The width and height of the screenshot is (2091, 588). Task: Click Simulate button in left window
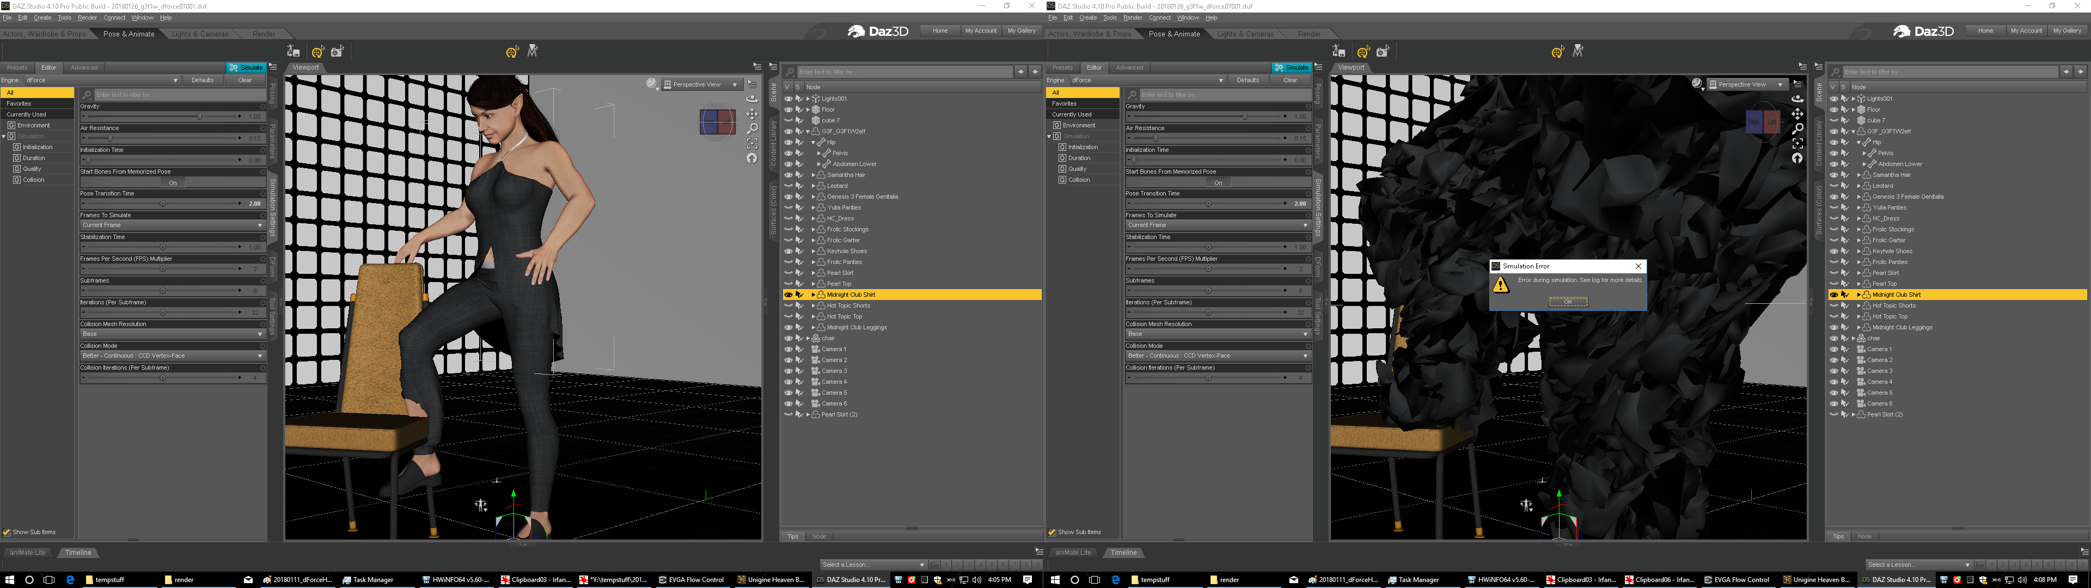246,68
